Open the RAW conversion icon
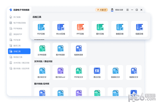The width and height of the screenshot is (159, 105). point(116,93)
